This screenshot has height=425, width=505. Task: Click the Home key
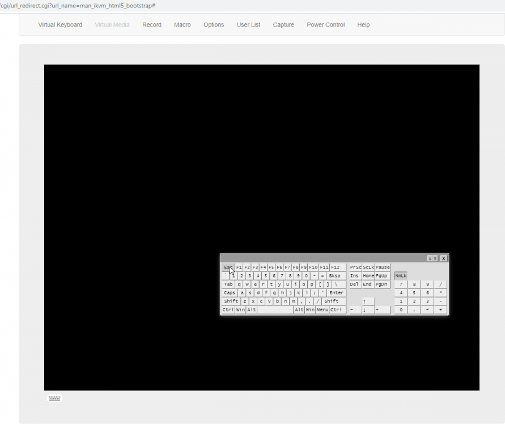tap(368, 275)
